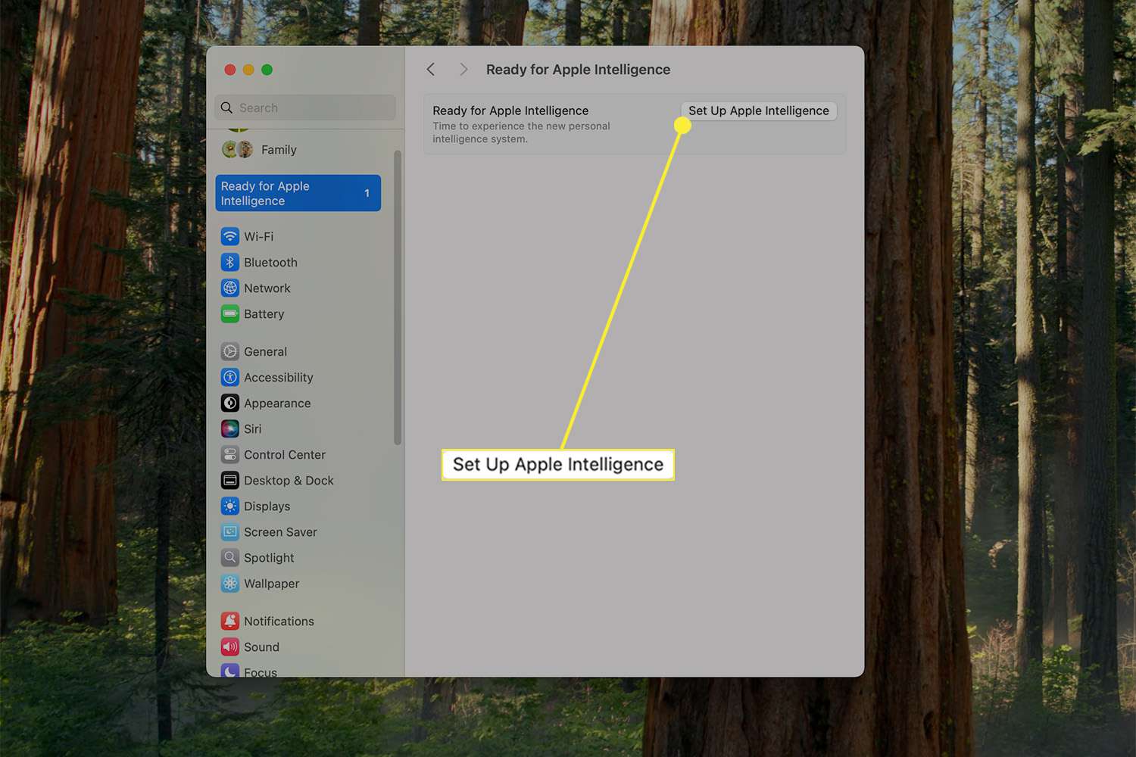Go back using the left chevron
The width and height of the screenshot is (1136, 757).
431,70
